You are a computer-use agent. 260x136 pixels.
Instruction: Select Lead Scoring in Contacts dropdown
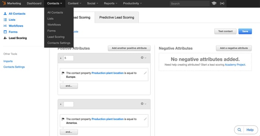coord(56,37)
